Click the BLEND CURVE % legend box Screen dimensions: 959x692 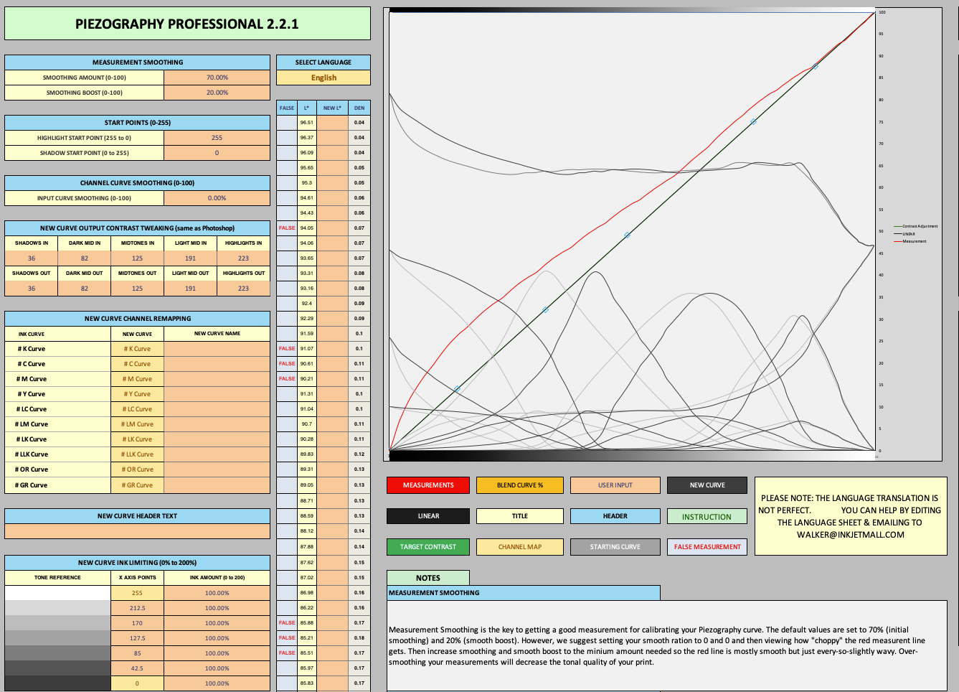[520, 485]
